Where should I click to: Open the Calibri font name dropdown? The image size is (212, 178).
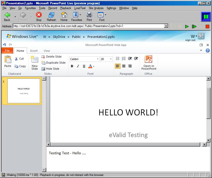tap(98, 59)
